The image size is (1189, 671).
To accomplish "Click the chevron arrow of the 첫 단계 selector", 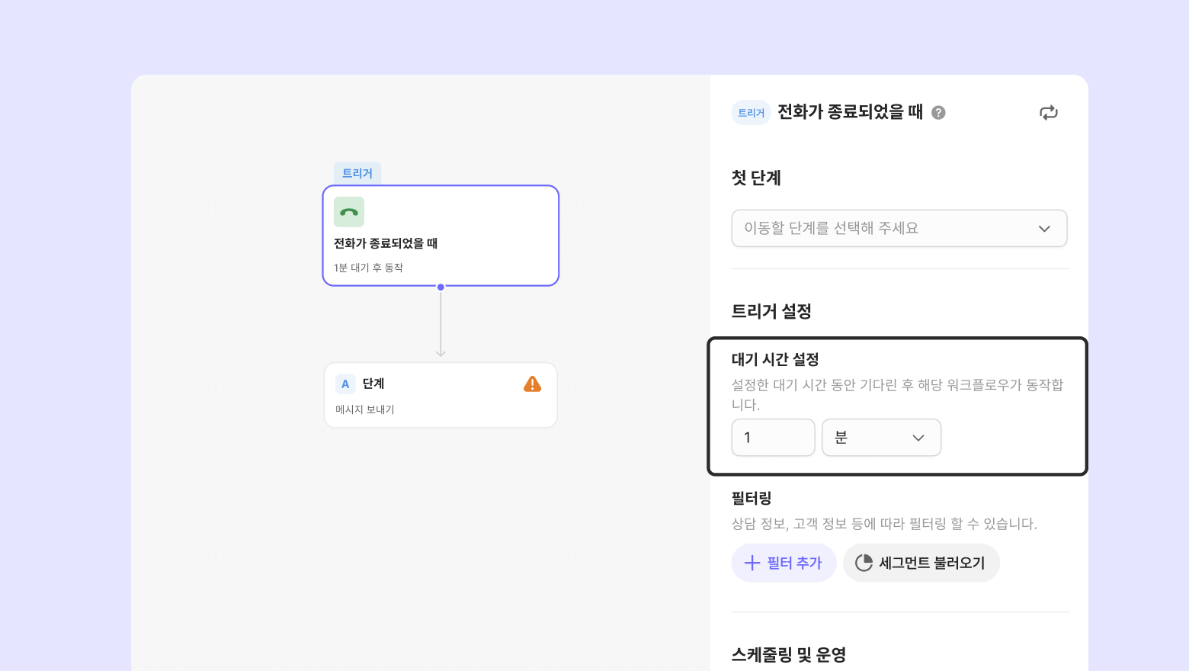I will 1044,229.
